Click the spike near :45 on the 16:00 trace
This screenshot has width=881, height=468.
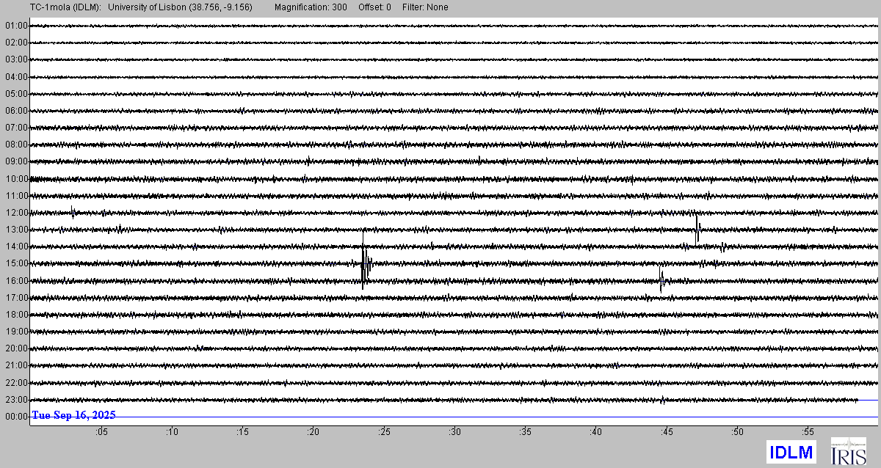(x=661, y=279)
